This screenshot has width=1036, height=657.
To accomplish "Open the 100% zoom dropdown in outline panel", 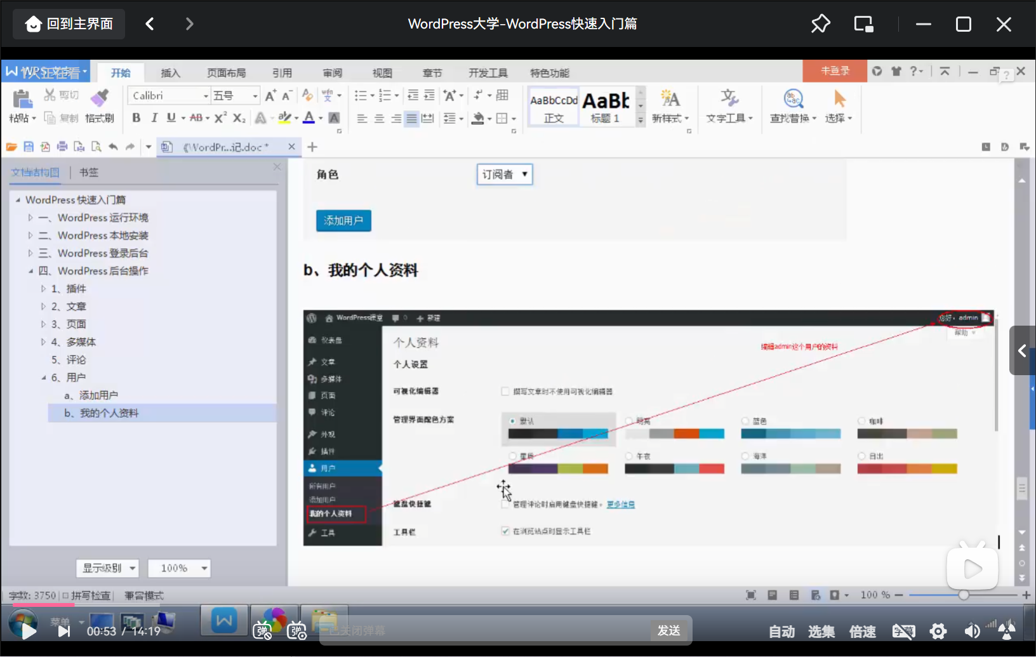I will click(x=179, y=568).
